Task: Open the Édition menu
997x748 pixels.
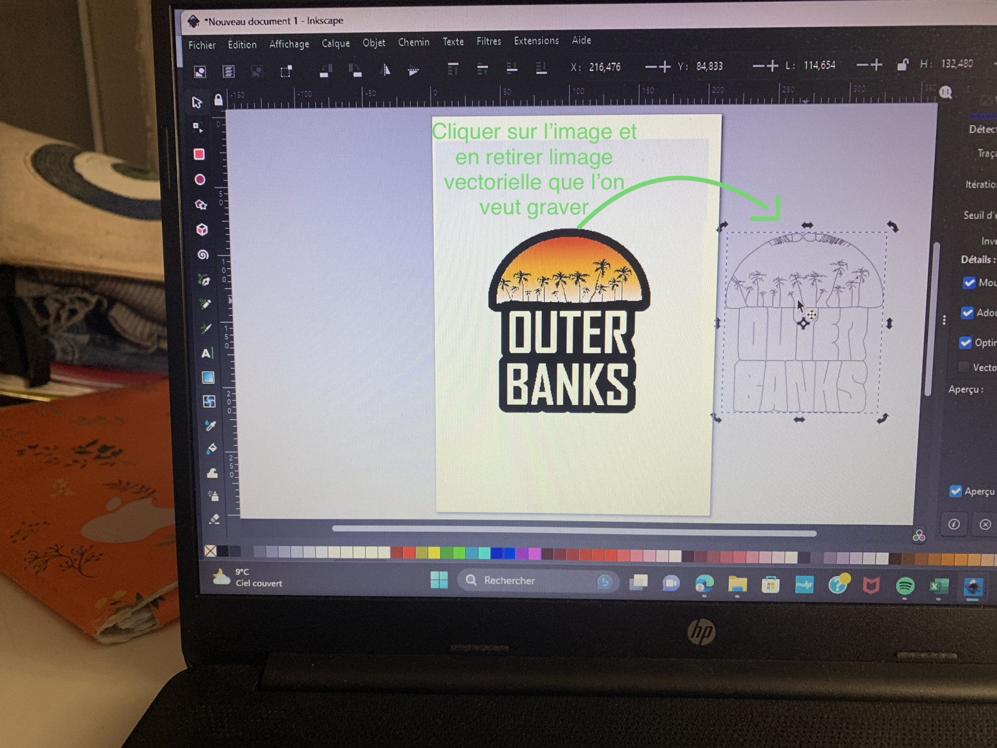Action: (242, 45)
